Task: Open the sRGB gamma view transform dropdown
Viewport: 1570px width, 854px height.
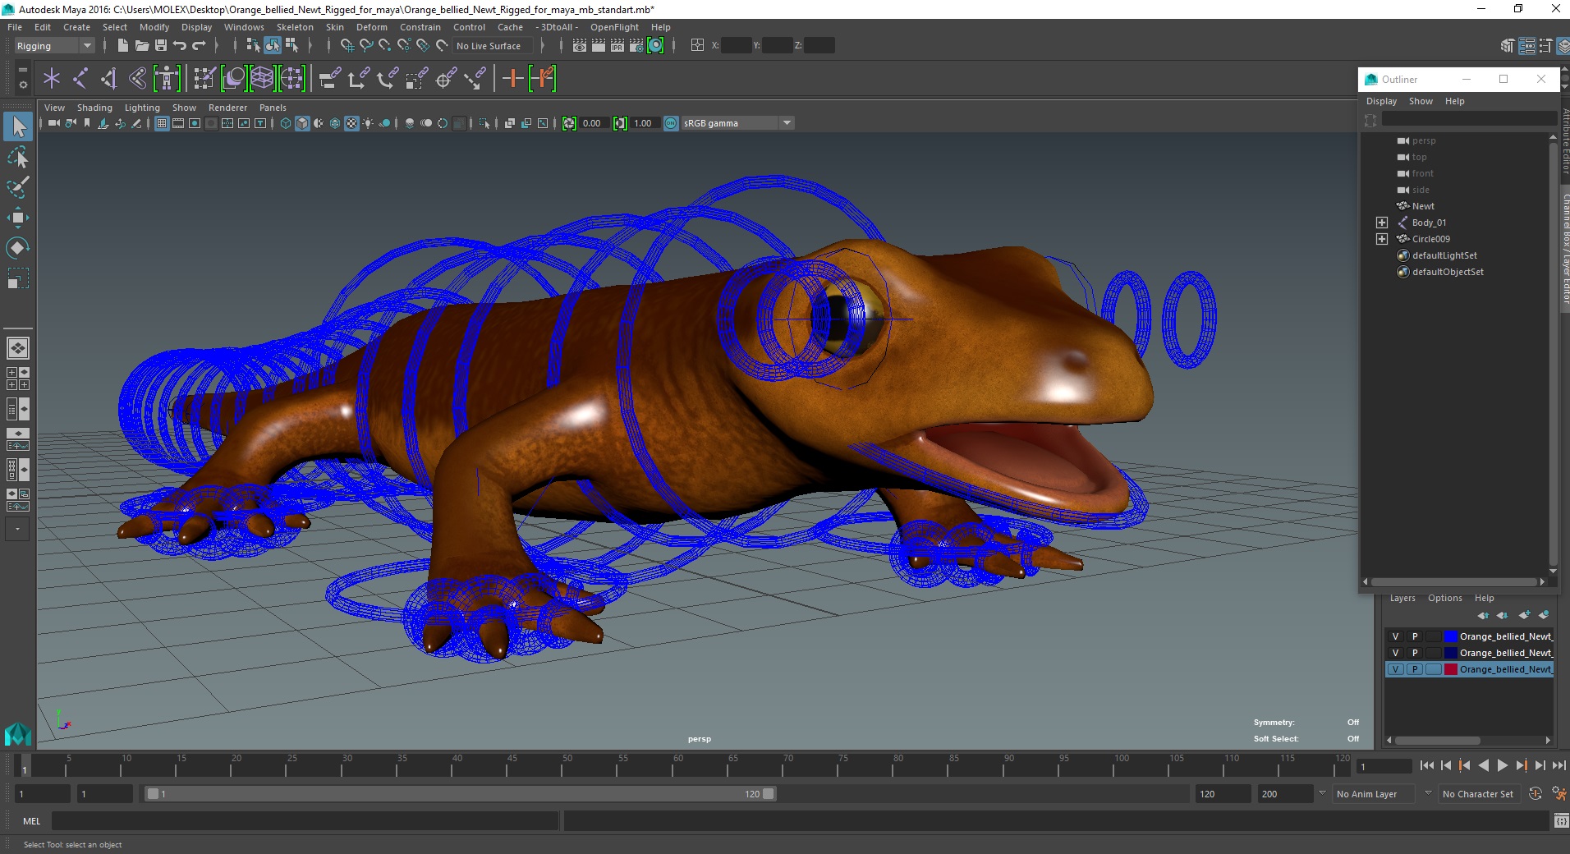Action: point(737,123)
